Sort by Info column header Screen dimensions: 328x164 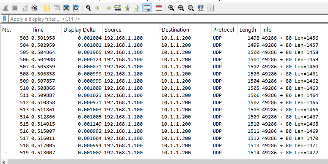pyautogui.click(x=294, y=30)
